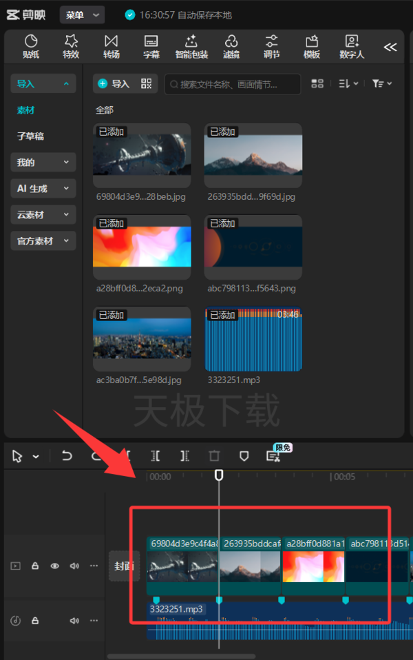
Task: Open the 贴纸 stickers panel
Action: 31,47
